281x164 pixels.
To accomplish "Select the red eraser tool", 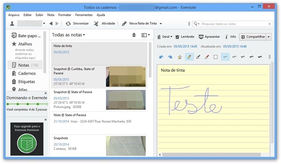I will click(x=207, y=57).
